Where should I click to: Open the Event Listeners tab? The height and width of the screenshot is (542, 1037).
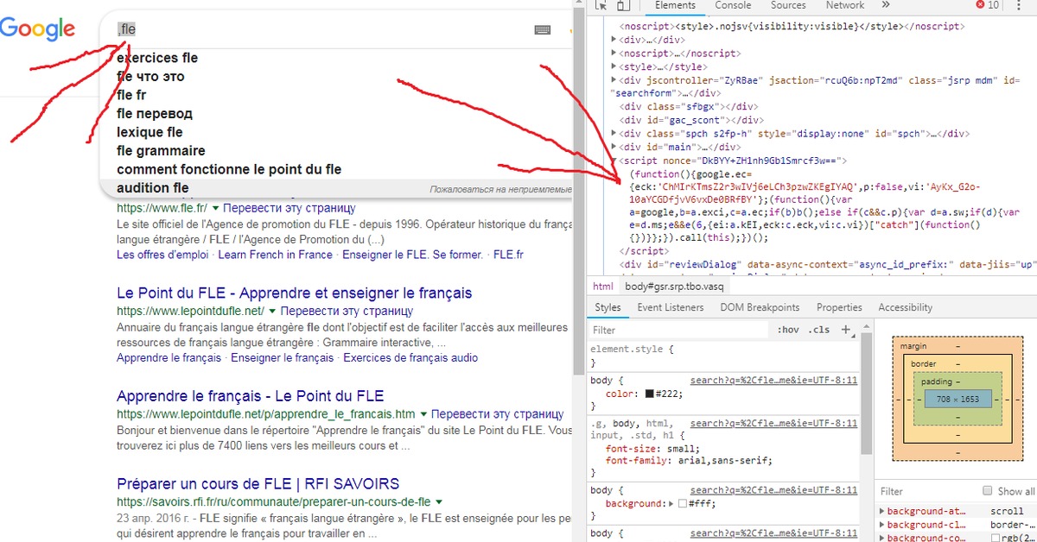coord(671,307)
